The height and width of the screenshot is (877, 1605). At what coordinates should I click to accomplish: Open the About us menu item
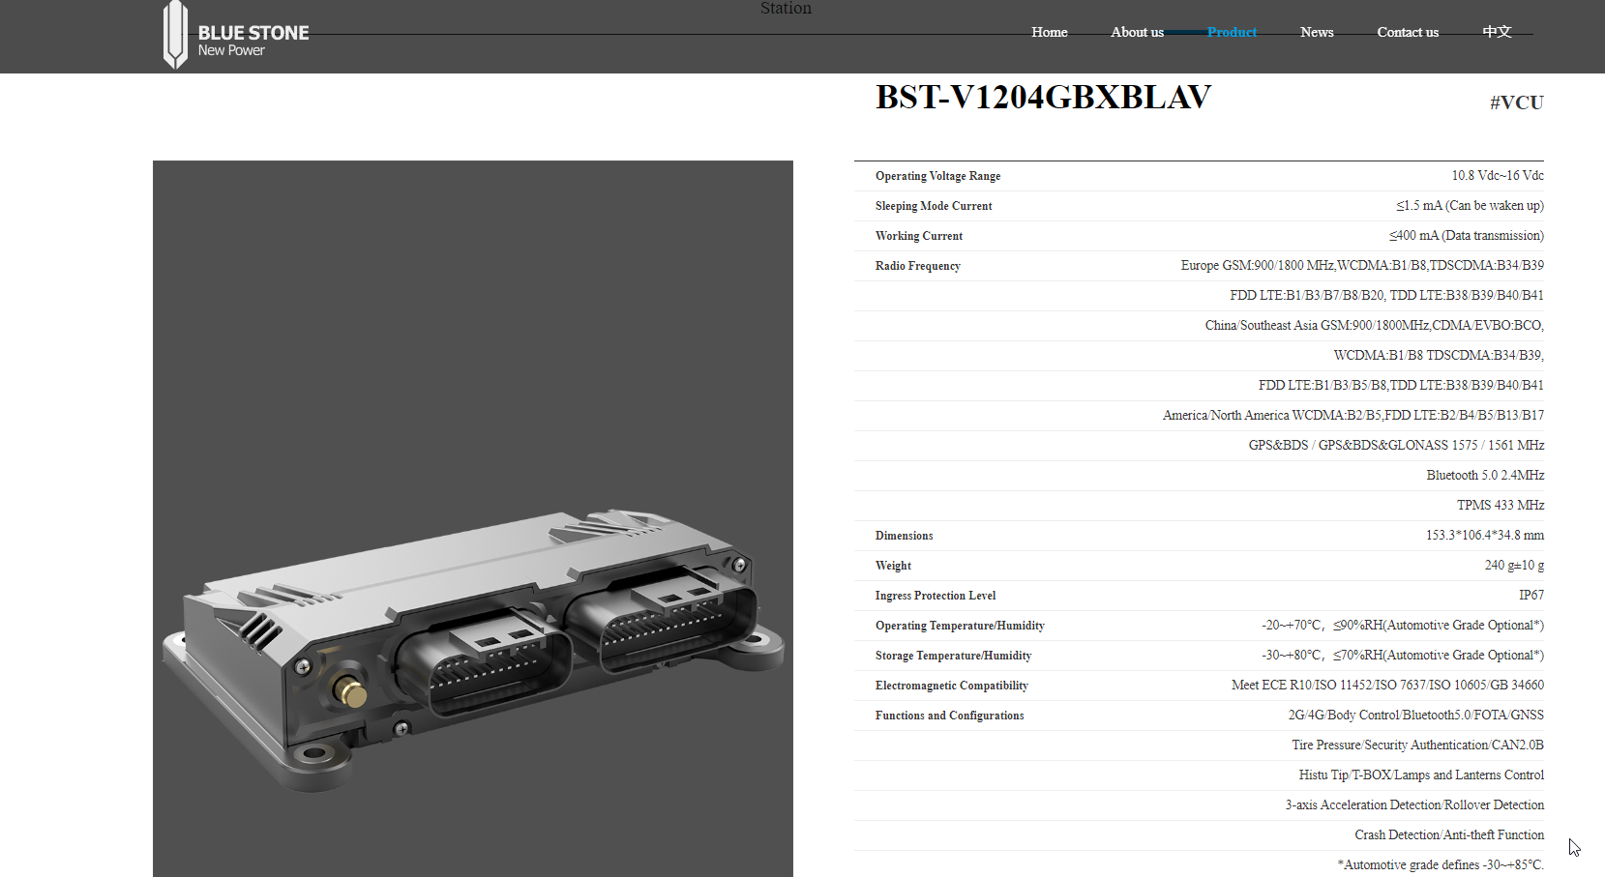1137,32
